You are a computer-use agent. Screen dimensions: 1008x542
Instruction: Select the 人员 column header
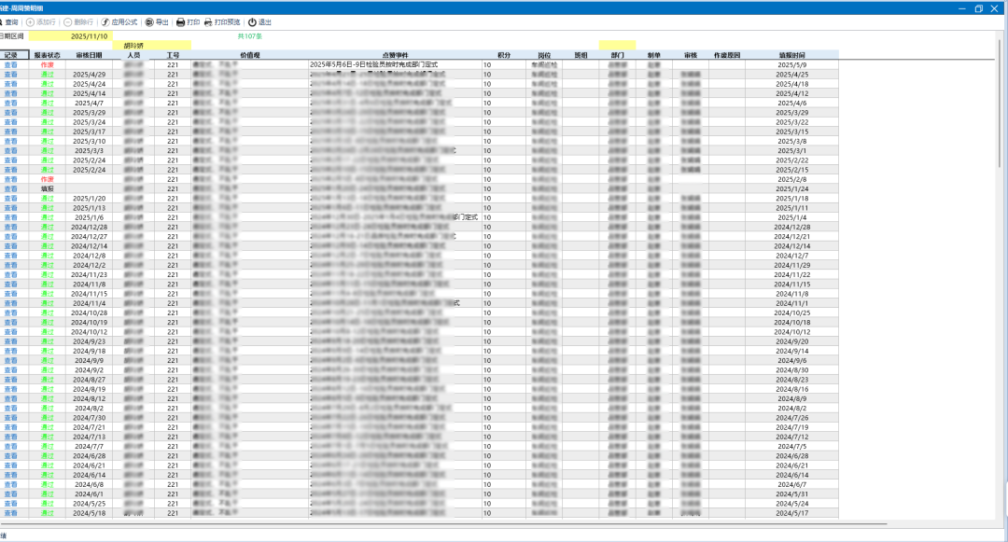tap(133, 55)
